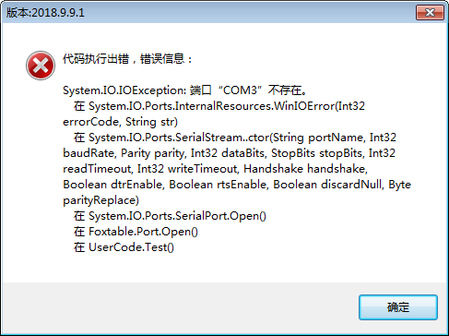Click the Foxtable.Port.Open() stack line

pyautogui.click(x=136, y=232)
